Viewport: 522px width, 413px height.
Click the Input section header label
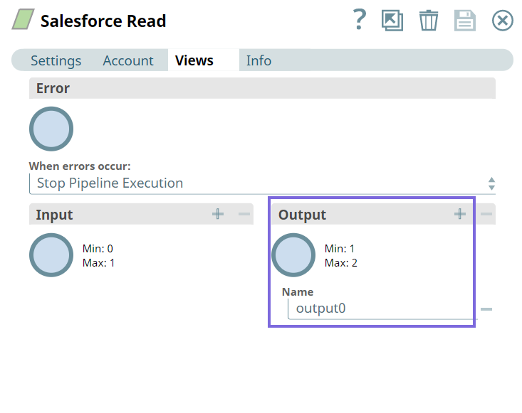(x=54, y=215)
